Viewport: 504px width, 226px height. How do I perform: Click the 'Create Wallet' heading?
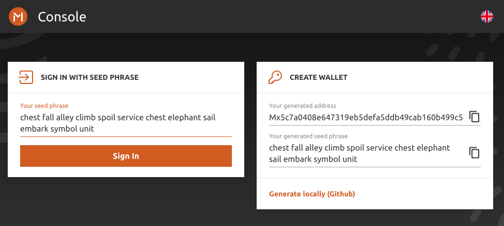click(318, 78)
